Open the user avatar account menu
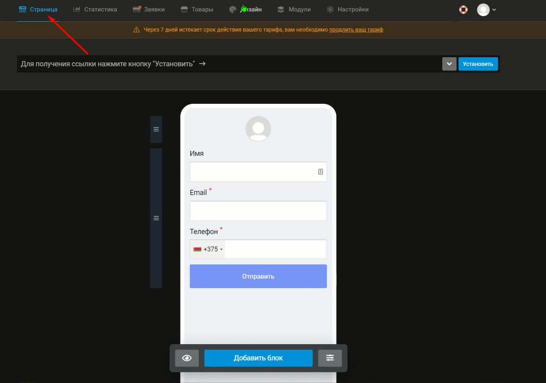This screenshot has height=383, width=546. (x=486, y=9)
